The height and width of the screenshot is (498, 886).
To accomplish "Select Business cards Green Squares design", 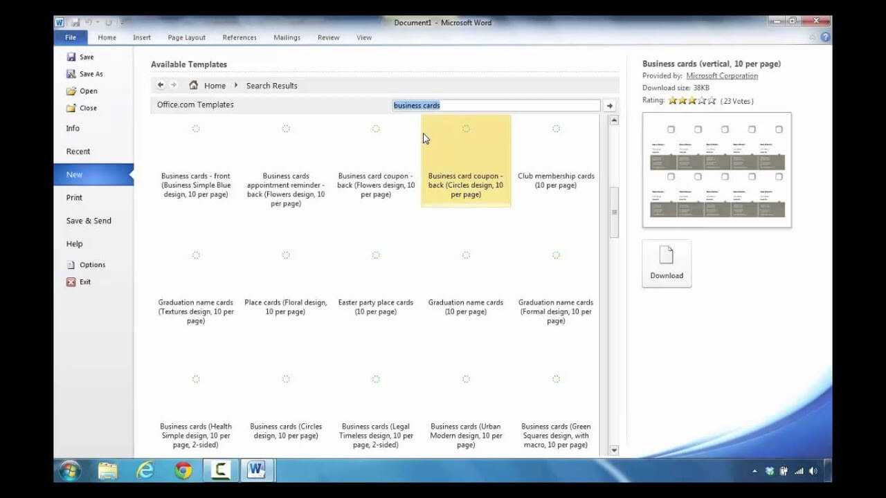I will 556,412.
